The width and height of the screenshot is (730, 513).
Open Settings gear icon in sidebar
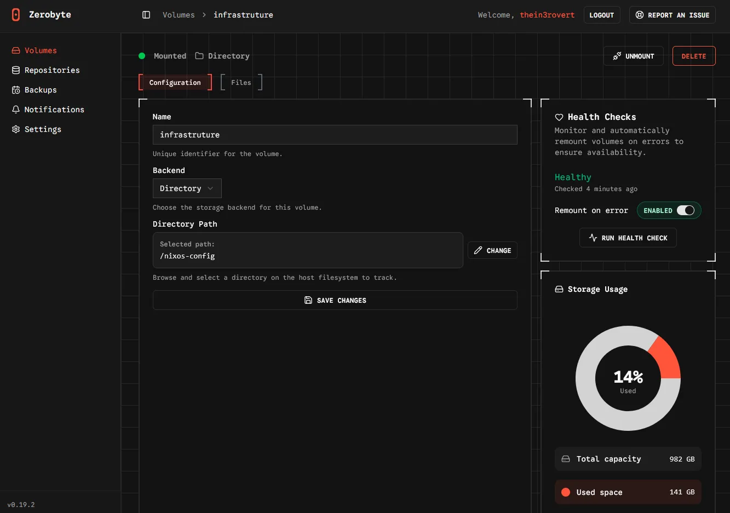[x=16, y=129]
